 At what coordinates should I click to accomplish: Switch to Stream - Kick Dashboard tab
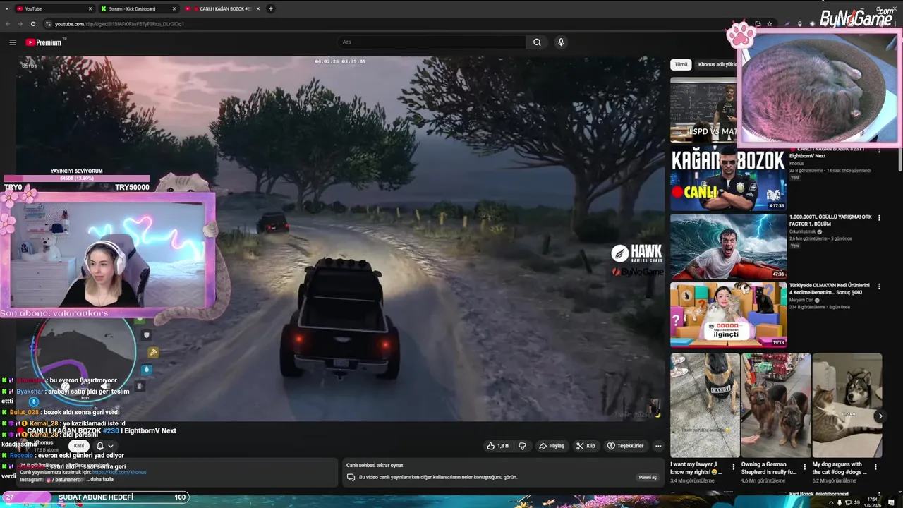[138, 8]
